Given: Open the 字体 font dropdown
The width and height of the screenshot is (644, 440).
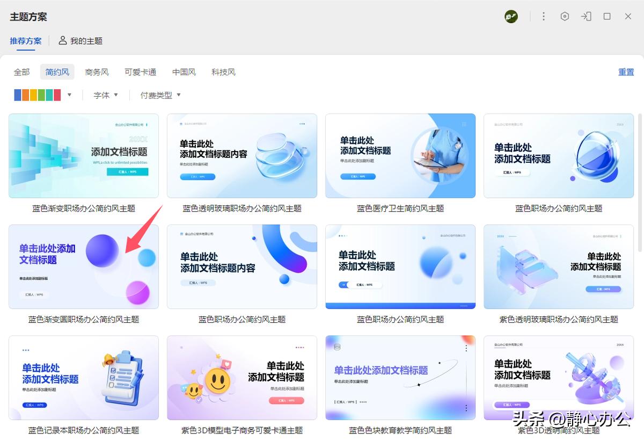Looking at the screenshot, I should tap(105, 95).
